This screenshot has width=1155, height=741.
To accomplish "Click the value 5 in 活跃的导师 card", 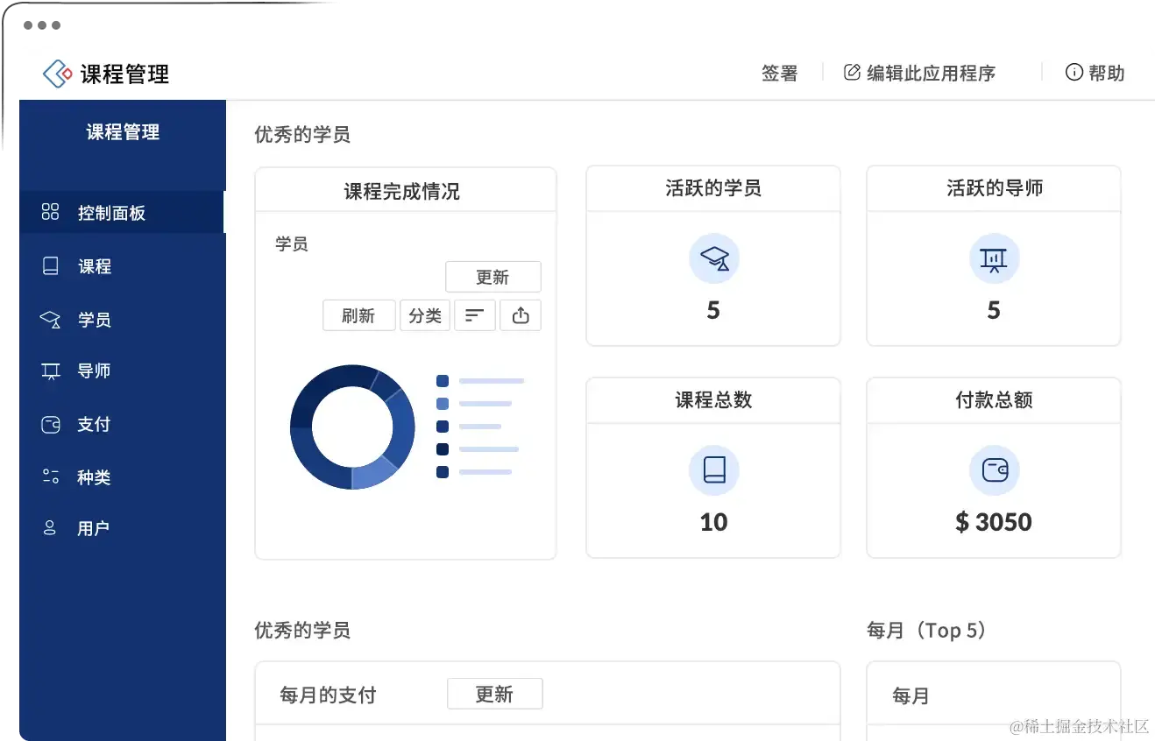I will click(994, 310).
